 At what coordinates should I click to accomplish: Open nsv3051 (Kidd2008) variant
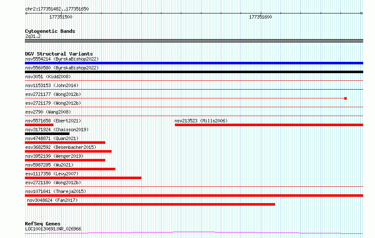pyautogui.click(x=48, y=77)
